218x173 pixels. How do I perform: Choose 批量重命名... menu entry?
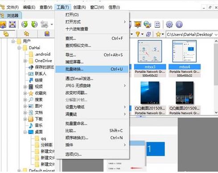(x=92, y=123)
